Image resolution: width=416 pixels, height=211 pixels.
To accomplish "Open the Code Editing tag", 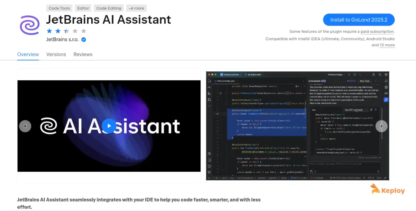I will pos(109,8).
